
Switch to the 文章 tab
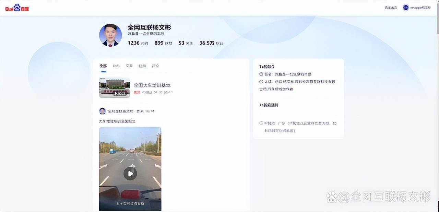pos(129,66)
